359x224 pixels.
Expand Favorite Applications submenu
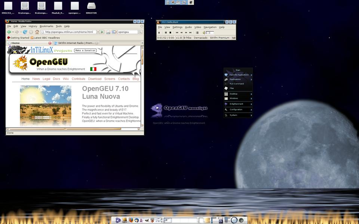click(239, 75)
